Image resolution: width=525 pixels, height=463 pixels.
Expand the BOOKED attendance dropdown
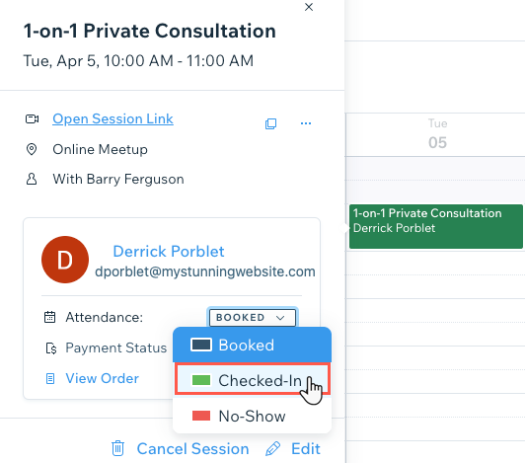pyautogui.click(x=253, y=317)
